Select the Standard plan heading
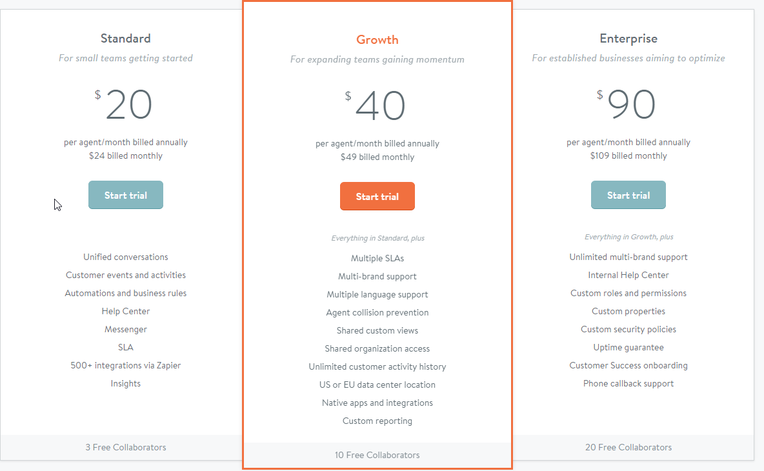764x471 pixels. [126, 39]
